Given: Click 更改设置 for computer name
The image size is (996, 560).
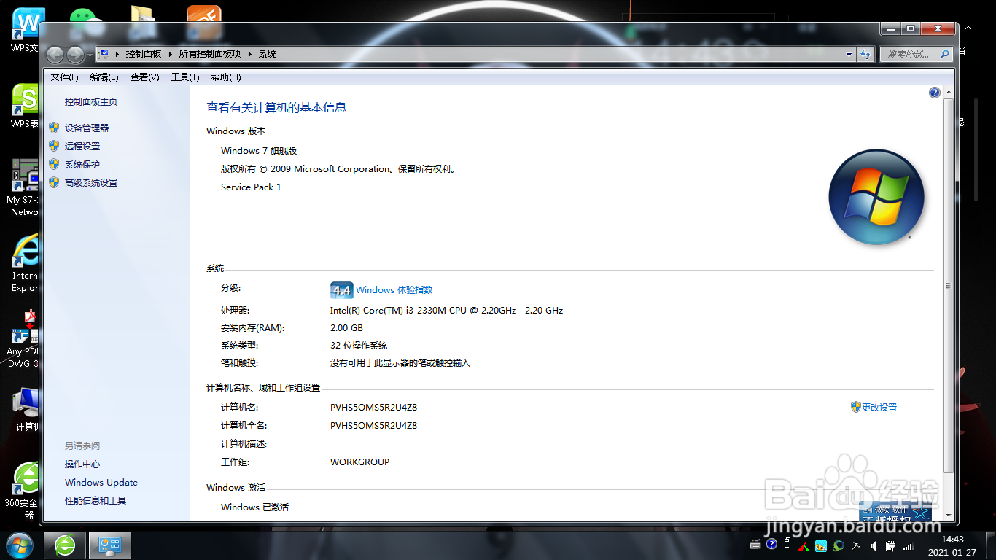Looking at the screenshot, I should [x=879, y=408].
